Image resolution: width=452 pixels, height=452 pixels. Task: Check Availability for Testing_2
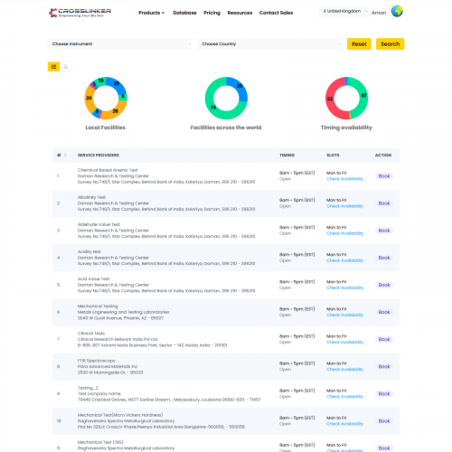tap(344, 397)
